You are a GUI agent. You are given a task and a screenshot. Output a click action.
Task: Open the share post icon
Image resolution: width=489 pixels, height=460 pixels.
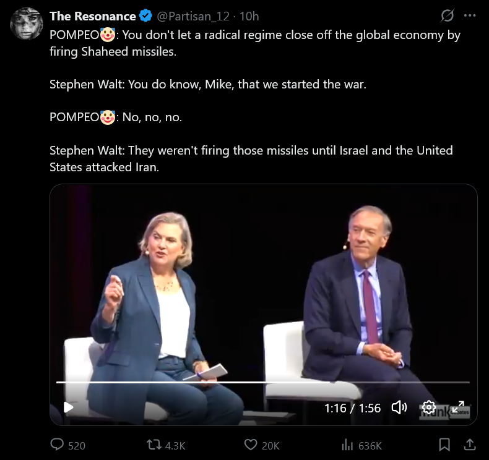pyautogui.click(x=470, y=445)
